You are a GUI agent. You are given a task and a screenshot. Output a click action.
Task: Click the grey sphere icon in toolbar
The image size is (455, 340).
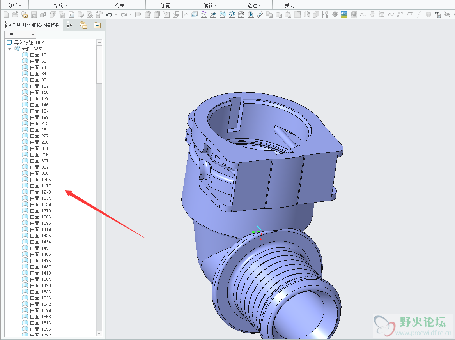(x=428, y=14)
